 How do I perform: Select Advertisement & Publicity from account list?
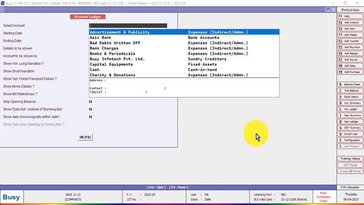click(184, 32)
